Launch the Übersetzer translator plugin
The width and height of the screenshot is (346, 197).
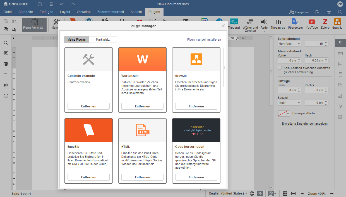point(295,24)
